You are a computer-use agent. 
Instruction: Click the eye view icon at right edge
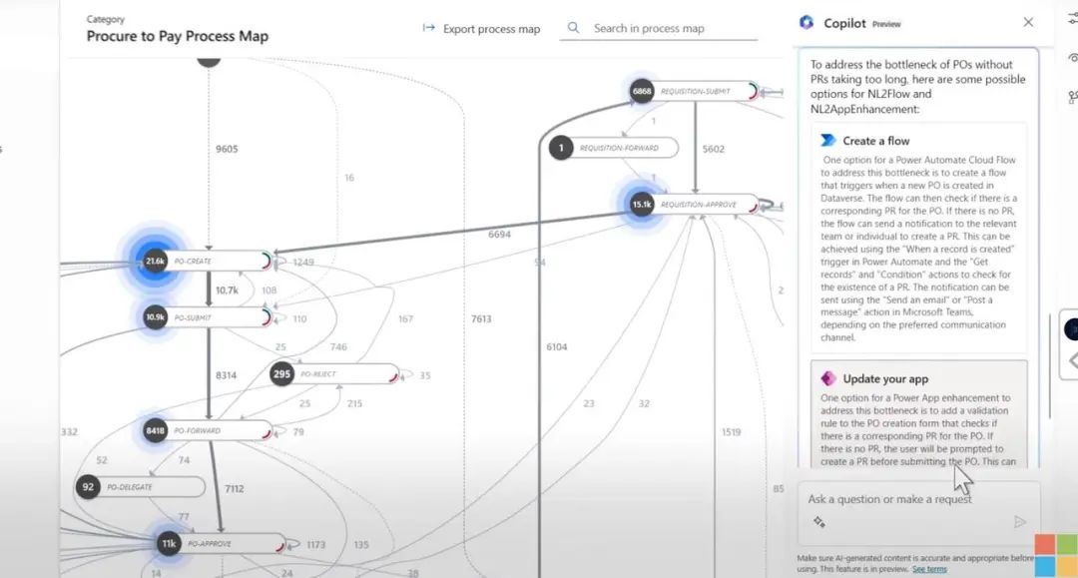[1072, 58]
